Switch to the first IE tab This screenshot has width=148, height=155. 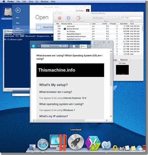(x=76, y=46)
